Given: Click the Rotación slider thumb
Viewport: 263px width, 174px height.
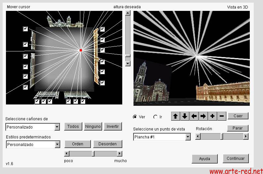Looking at the screenshot, I should 222,136.
